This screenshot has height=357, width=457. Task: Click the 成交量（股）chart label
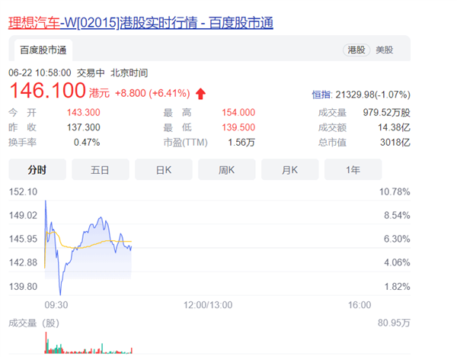tap(34, 323)
